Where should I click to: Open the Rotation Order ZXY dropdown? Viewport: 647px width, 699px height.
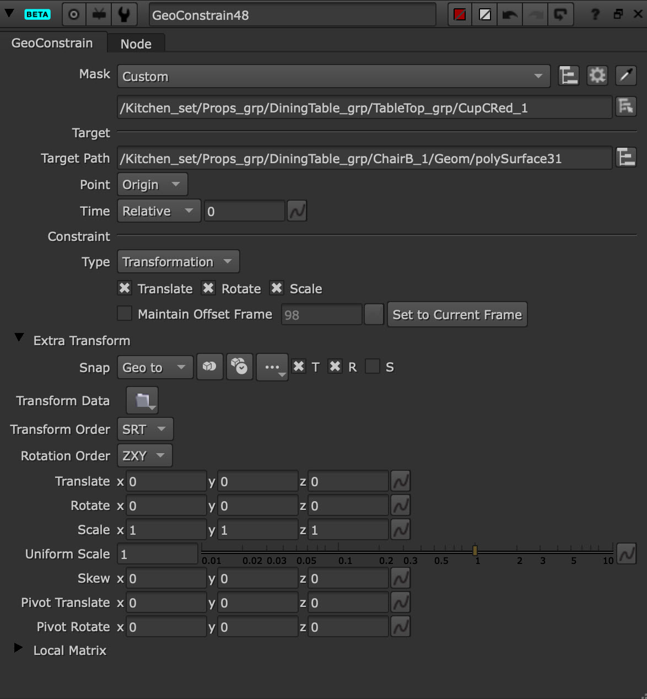point(144,456)
